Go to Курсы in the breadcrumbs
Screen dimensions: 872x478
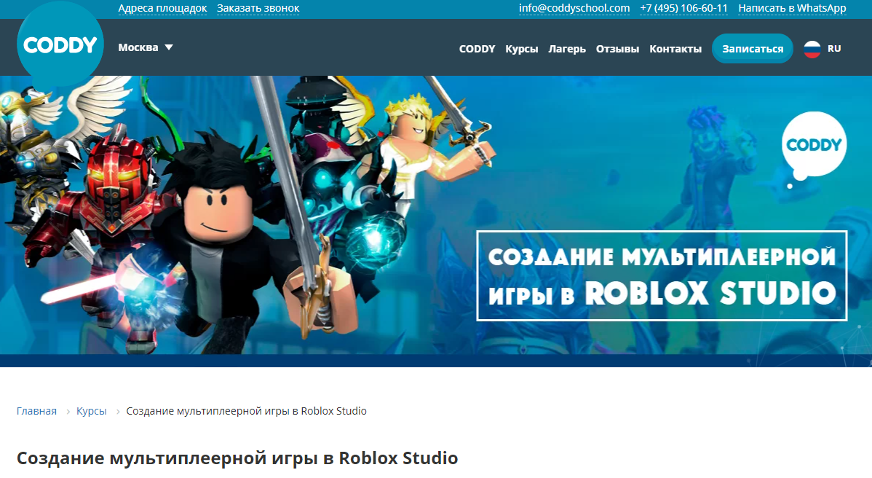coord(91,411)
